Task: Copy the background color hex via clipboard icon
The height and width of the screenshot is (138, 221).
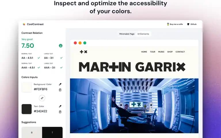Action: point(60,90)
